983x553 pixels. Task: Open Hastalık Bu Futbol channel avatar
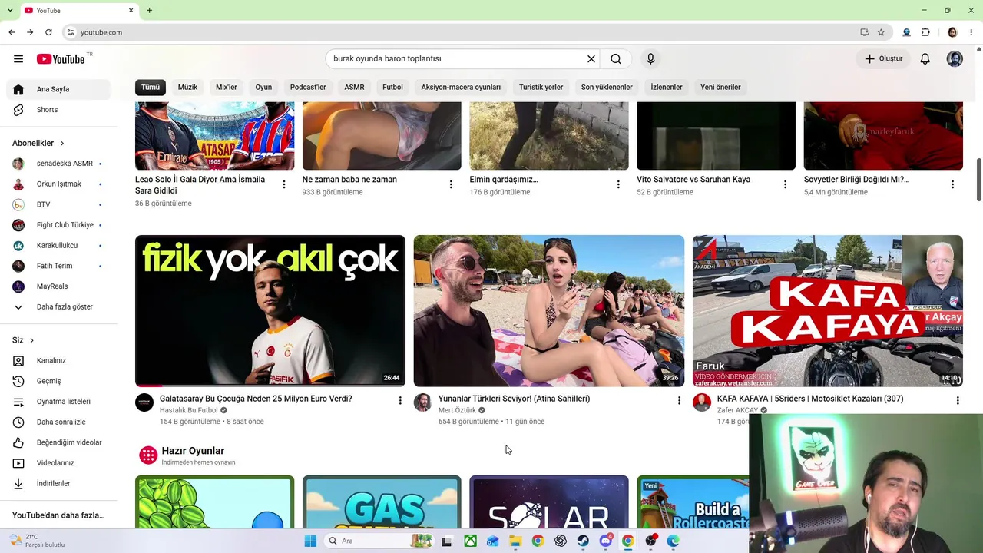[x=144, y=402]
